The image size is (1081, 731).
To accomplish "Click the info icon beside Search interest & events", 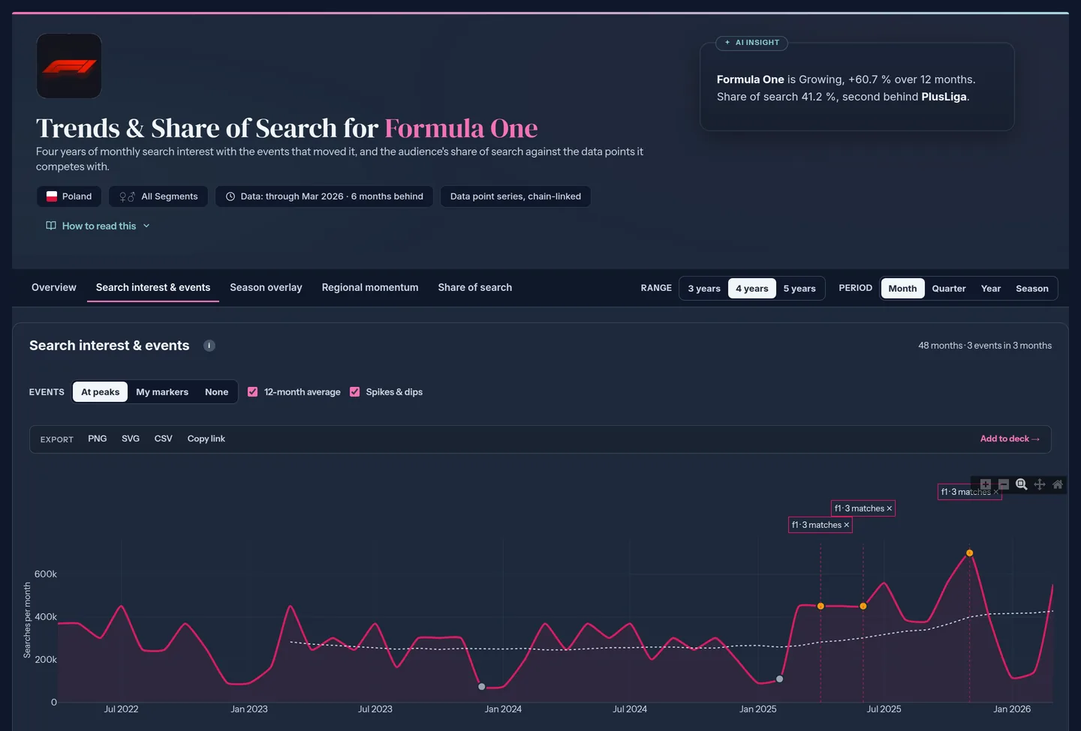I will [209, 346].
